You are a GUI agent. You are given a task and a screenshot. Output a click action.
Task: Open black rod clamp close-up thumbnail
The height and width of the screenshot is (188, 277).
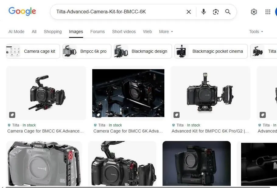coord(259,164)
